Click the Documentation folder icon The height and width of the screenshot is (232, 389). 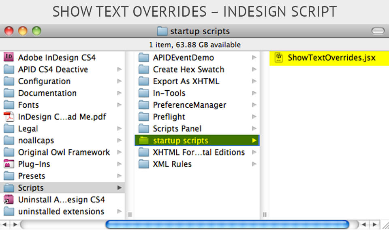(9, 93)
